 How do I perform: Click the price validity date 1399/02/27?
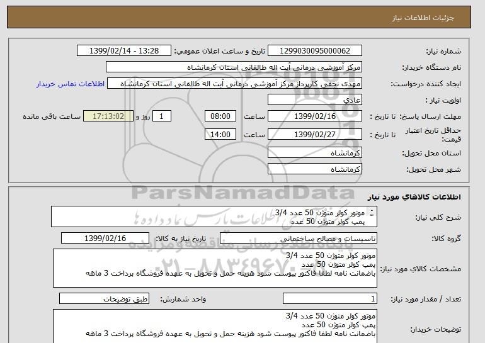click(x=315, y=135)
